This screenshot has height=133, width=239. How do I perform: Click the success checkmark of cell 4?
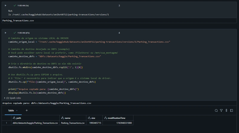tap(15, 33)
